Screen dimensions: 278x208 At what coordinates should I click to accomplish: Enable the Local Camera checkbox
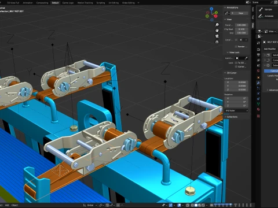tap(236, 40)
